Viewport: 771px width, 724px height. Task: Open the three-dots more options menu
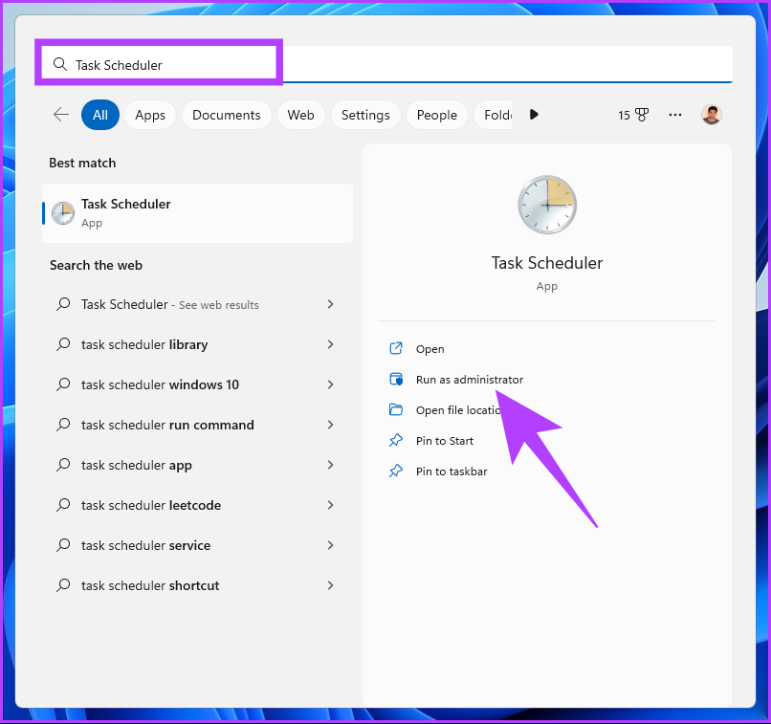675,115
